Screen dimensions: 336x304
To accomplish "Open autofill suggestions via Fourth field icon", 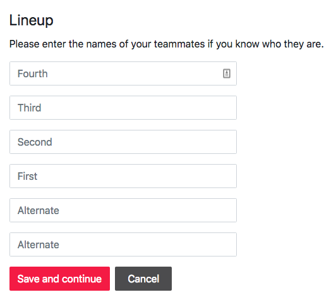I will coord(227,73).
